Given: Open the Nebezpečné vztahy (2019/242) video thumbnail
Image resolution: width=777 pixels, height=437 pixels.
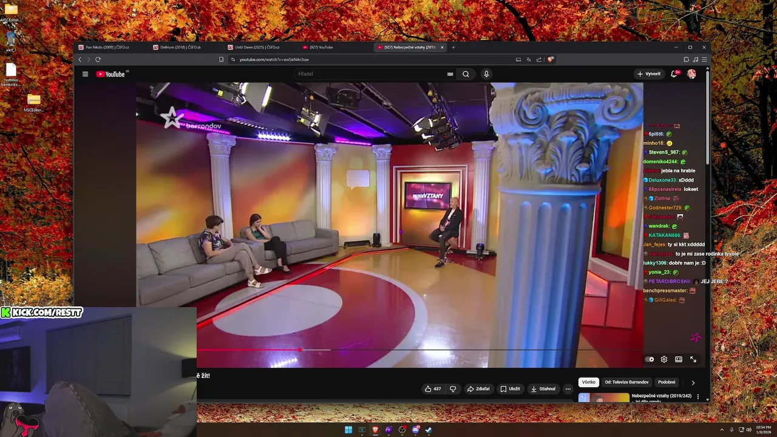Looking at the screenshot, I should 604,398.
